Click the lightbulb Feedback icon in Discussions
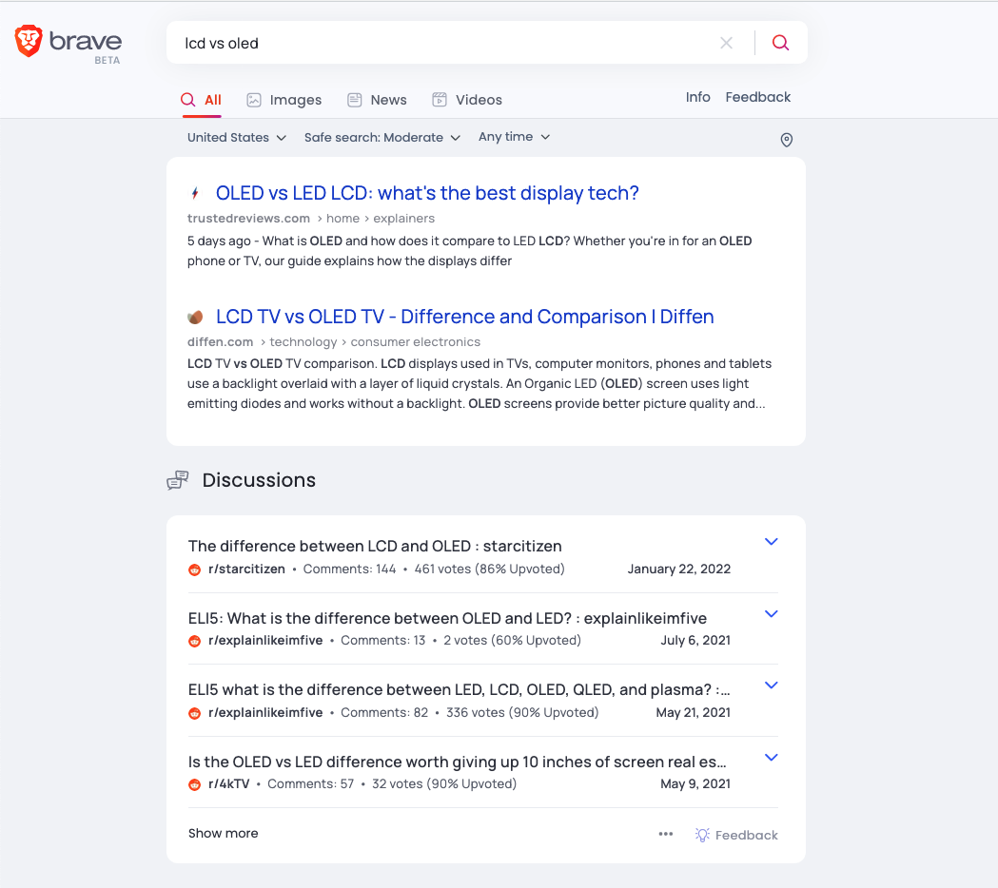This screenshot has width=998, height=888. (702, 835)
